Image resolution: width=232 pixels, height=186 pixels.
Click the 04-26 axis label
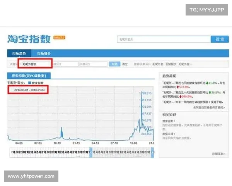pos(19,143)
